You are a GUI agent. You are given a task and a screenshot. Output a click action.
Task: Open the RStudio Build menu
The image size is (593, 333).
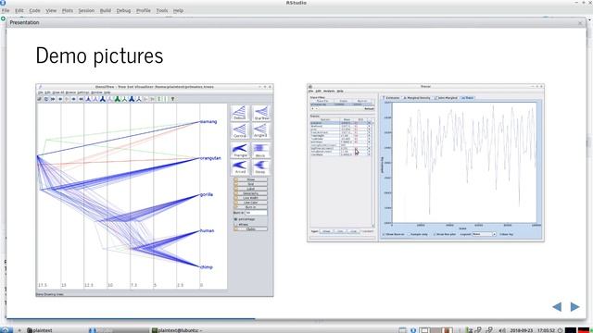click(106, 10)
